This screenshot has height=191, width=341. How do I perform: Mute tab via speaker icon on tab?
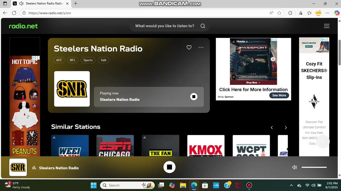point(21,3)
